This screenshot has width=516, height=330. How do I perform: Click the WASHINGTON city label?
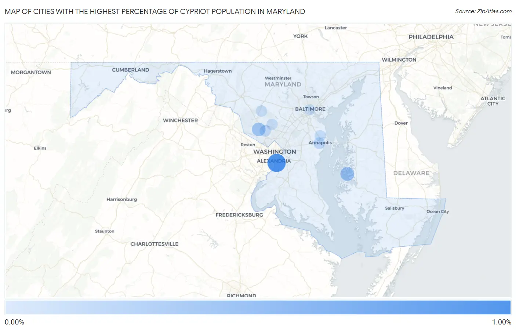[x=275, y=152]
